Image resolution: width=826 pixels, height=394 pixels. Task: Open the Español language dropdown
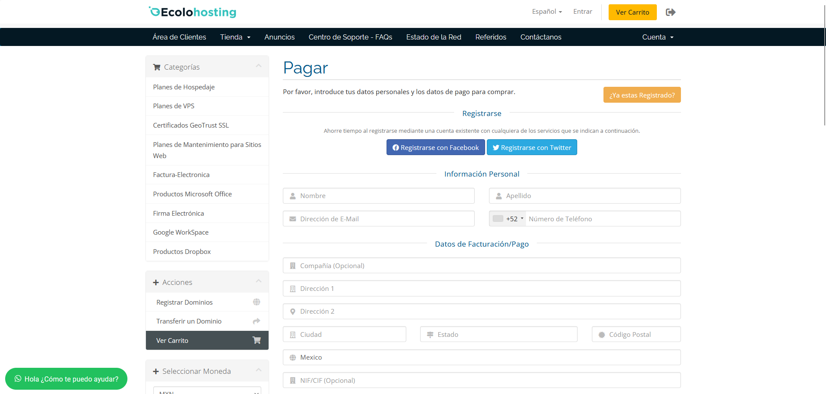point(547,12)
